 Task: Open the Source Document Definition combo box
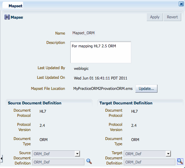click(x=56, y=154)
